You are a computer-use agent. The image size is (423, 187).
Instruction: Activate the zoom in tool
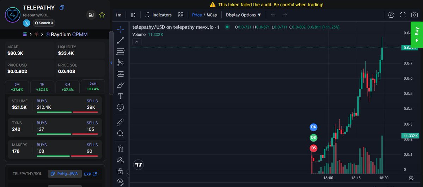120,133
